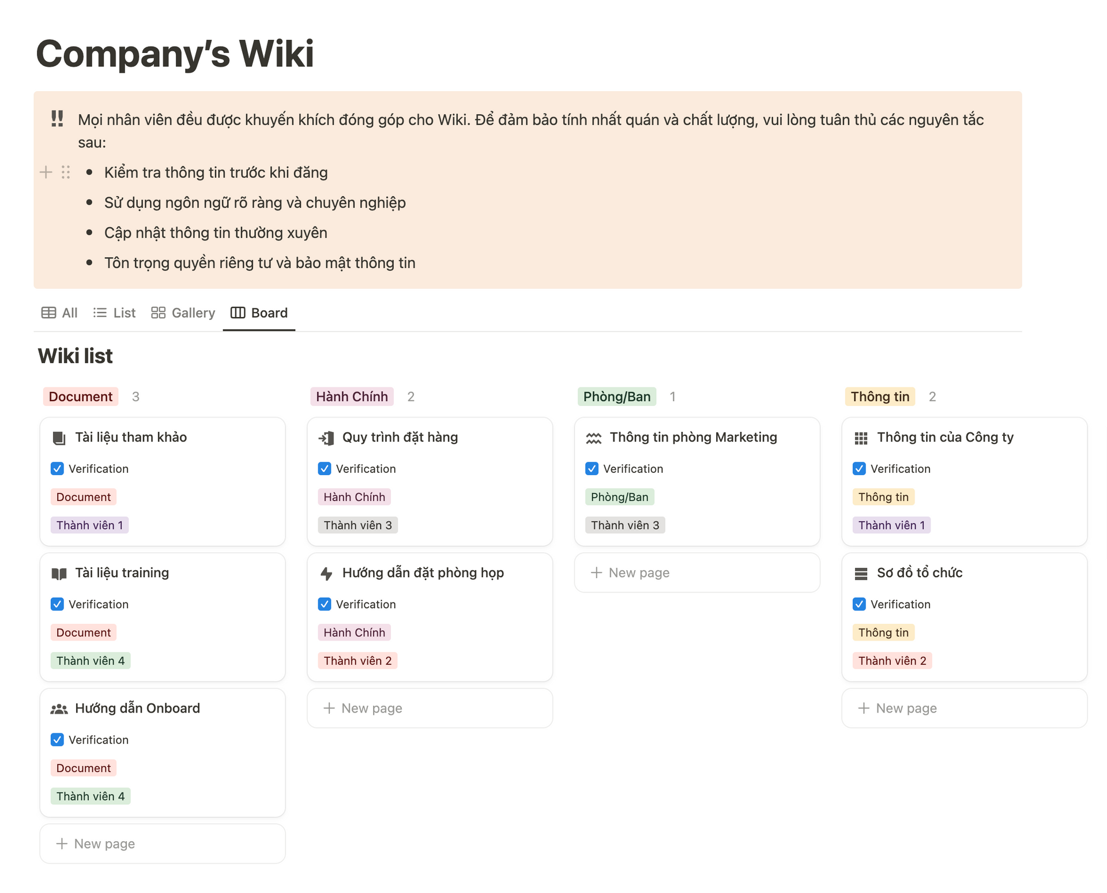The width and height of the screenshot is (1107, 893).
Task: Switch to the List view tab
Action: (114, 312)
